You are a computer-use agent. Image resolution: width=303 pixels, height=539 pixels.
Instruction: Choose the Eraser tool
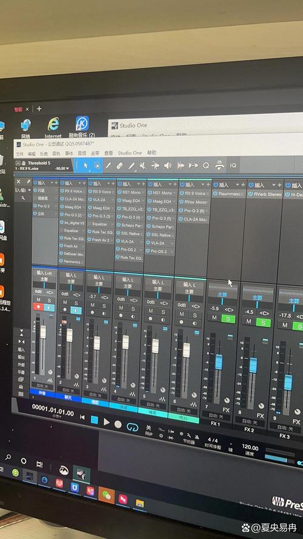click(x=119, y=166)
